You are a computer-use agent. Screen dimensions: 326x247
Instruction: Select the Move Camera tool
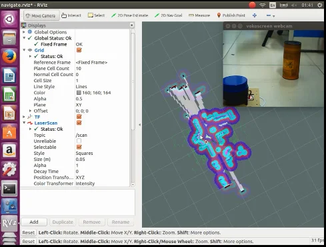tap(41, 15)
